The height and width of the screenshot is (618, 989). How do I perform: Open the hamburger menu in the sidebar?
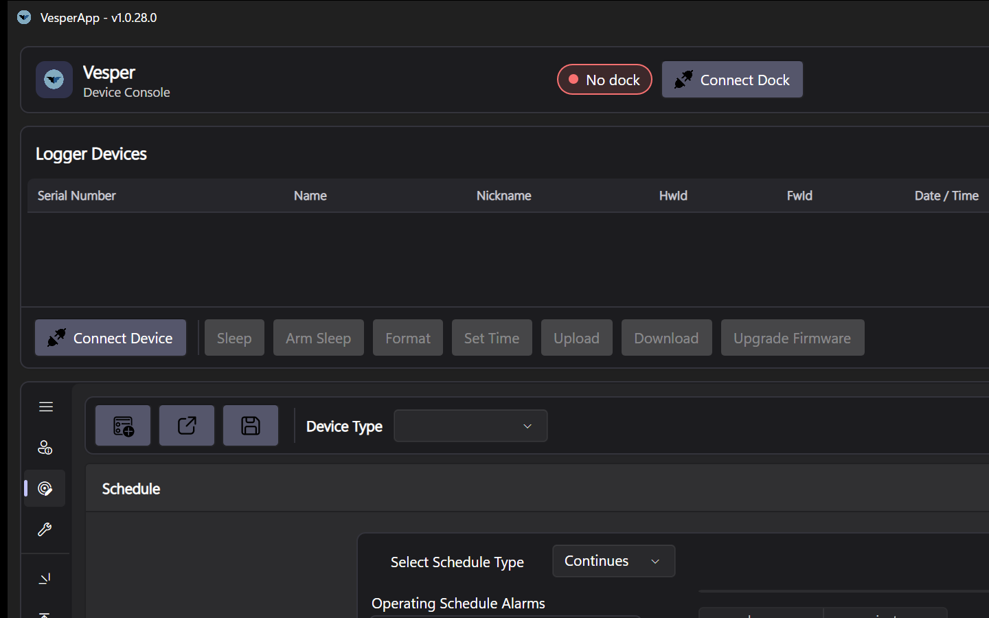click(x=46, y=407)
